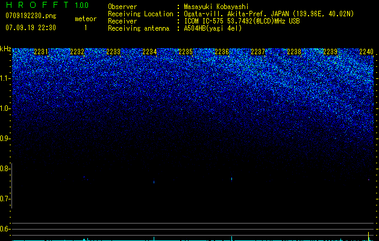Screen dimensions: 379x241
Task: Click the meteor count label
Action: click(x=86, y=19)
